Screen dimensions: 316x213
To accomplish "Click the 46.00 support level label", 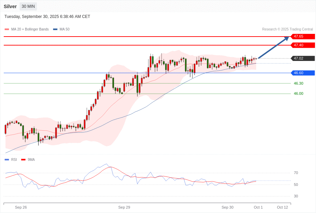I will tap(298, 93).
